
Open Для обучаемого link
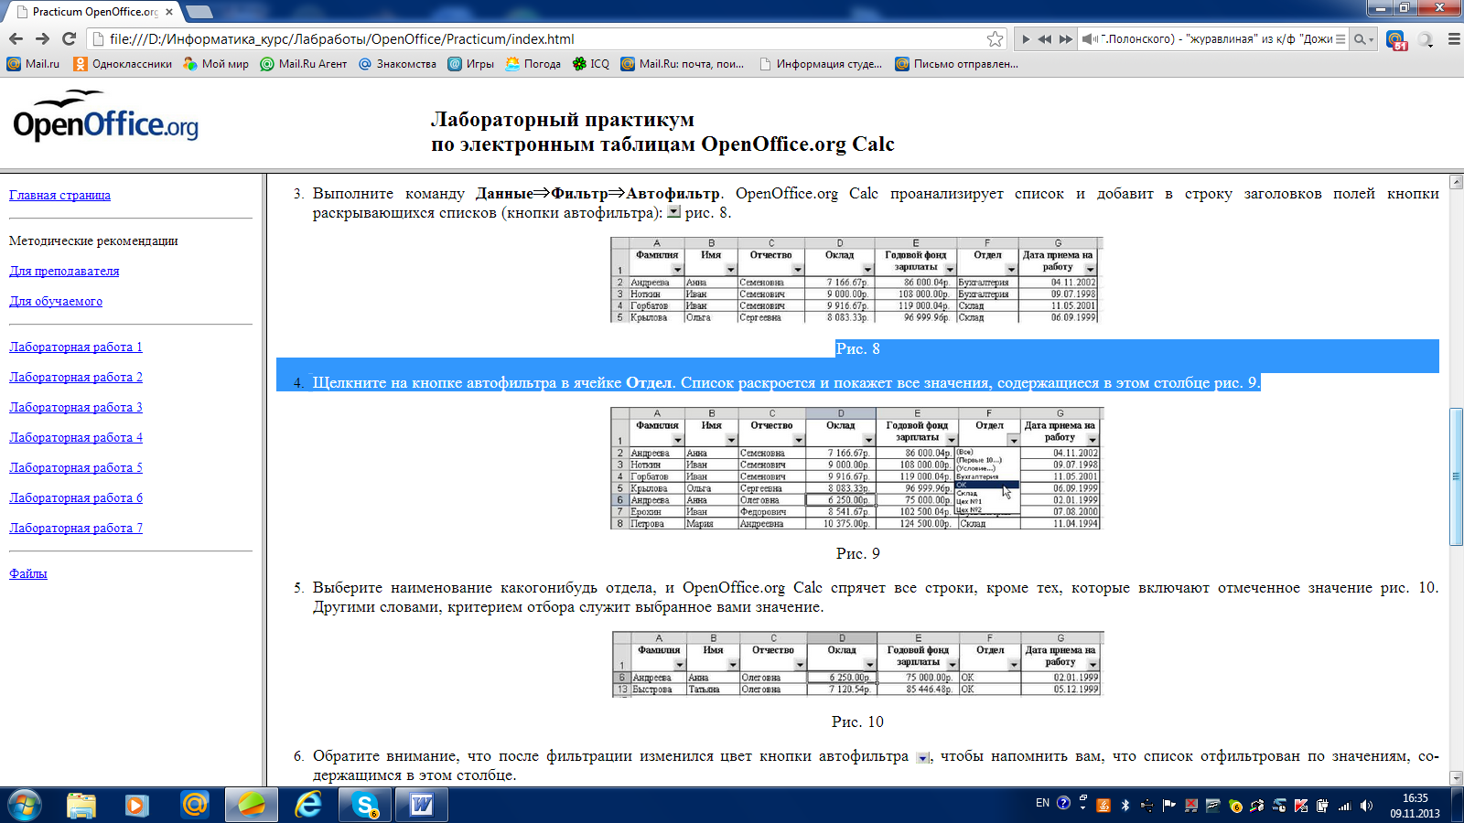tap(56, 301)
